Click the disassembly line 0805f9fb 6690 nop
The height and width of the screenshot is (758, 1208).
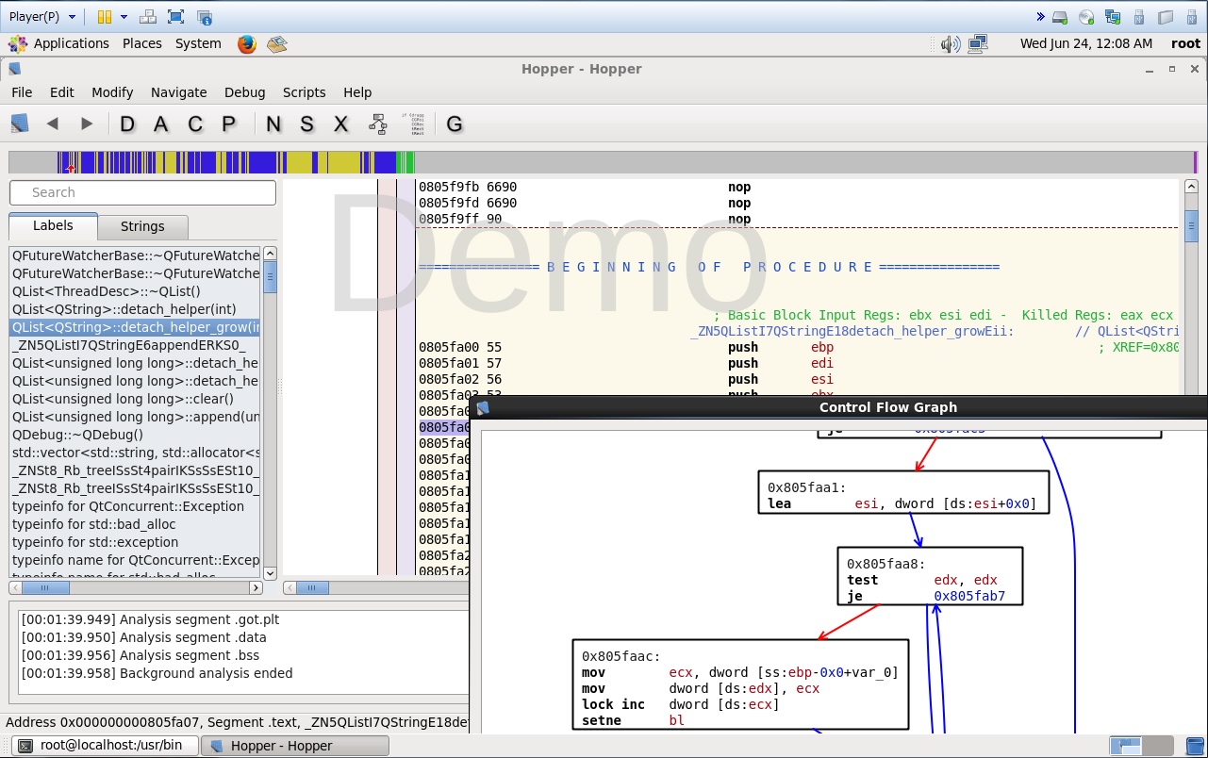point(797,187)
